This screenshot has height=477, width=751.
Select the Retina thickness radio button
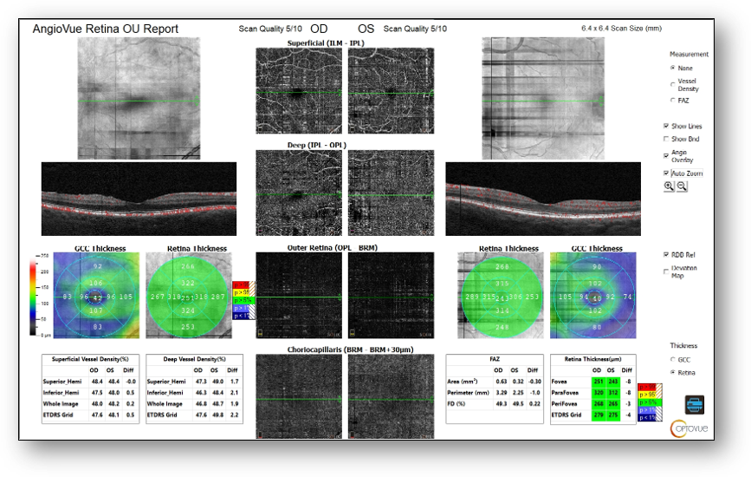click(x=674, y=373)
